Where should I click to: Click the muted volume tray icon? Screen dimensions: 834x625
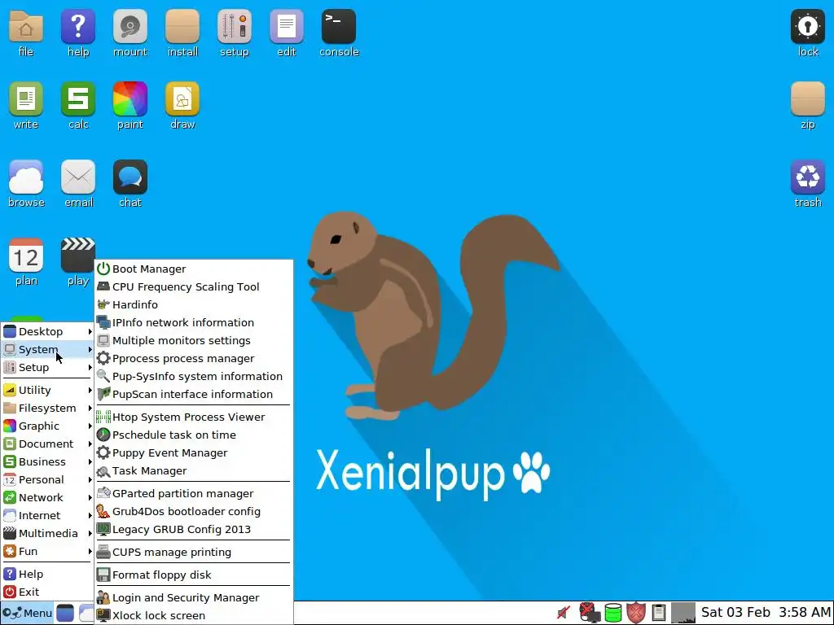click(x=564, y=613)
